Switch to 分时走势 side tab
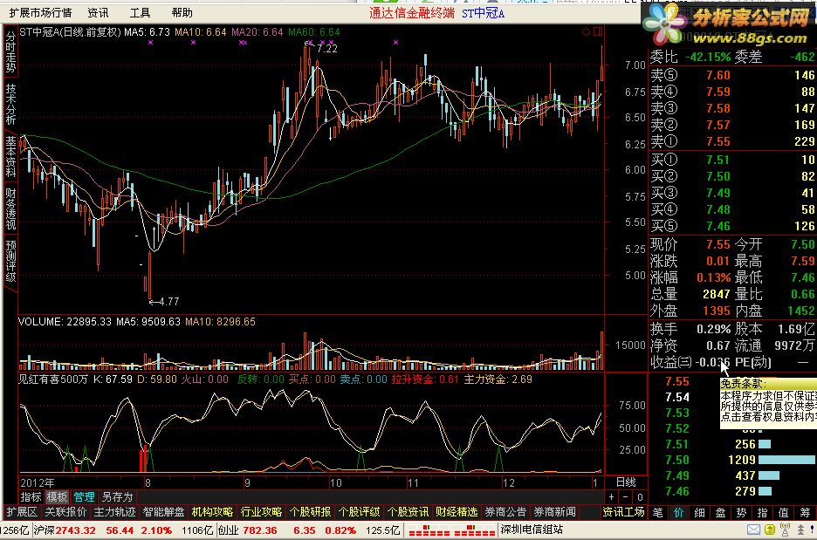 [x=10, y=51]
